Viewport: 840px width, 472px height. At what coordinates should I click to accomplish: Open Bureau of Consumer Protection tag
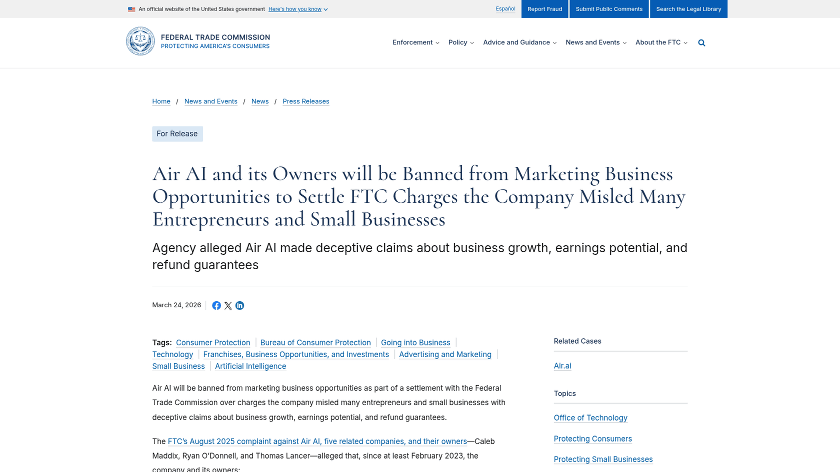[x=315, y=343]
